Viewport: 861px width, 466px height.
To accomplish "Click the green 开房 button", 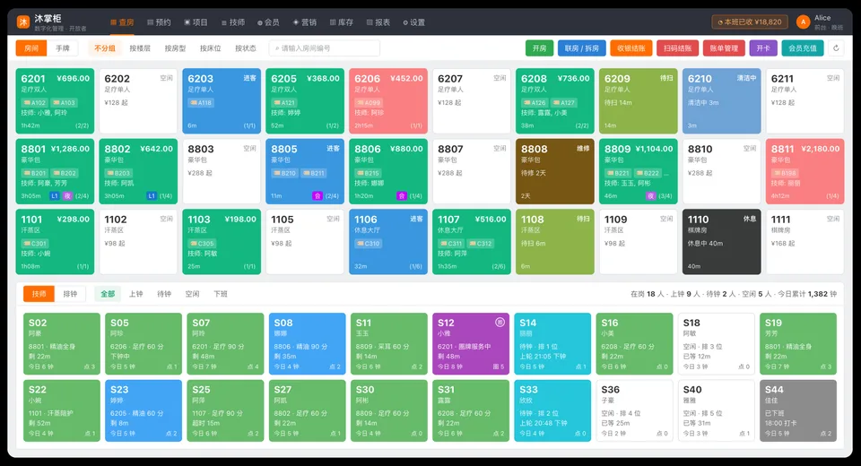I will tap(539, 48).
